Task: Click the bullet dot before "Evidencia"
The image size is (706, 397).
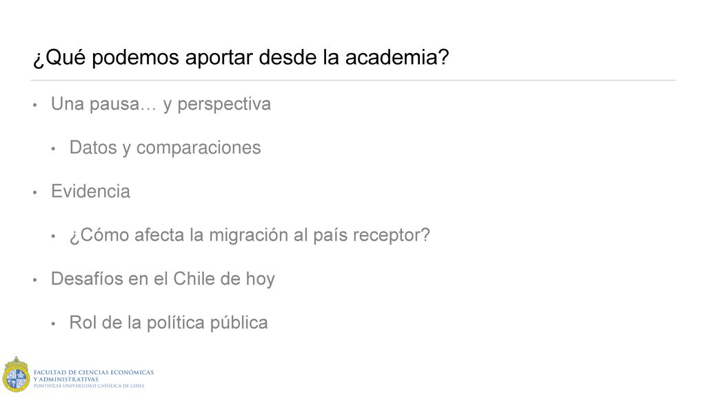Action: pos(34,193)
